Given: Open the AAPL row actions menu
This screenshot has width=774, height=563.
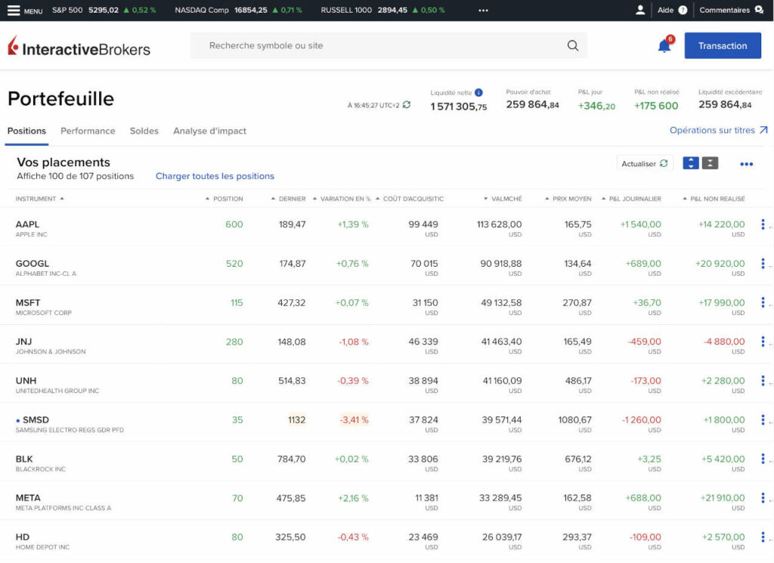Looking at the screenshot, I should [x=763, y=224].
